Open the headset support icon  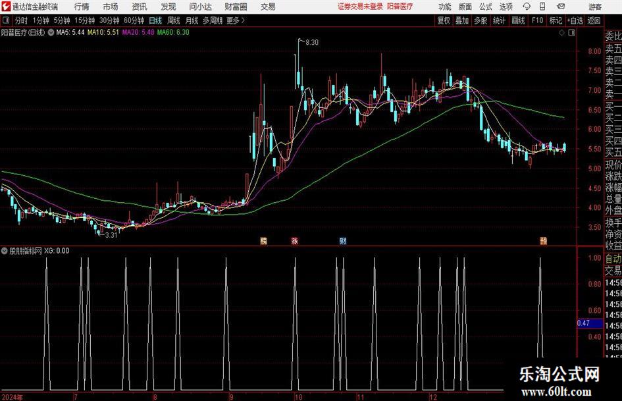[x=527, y=7]
